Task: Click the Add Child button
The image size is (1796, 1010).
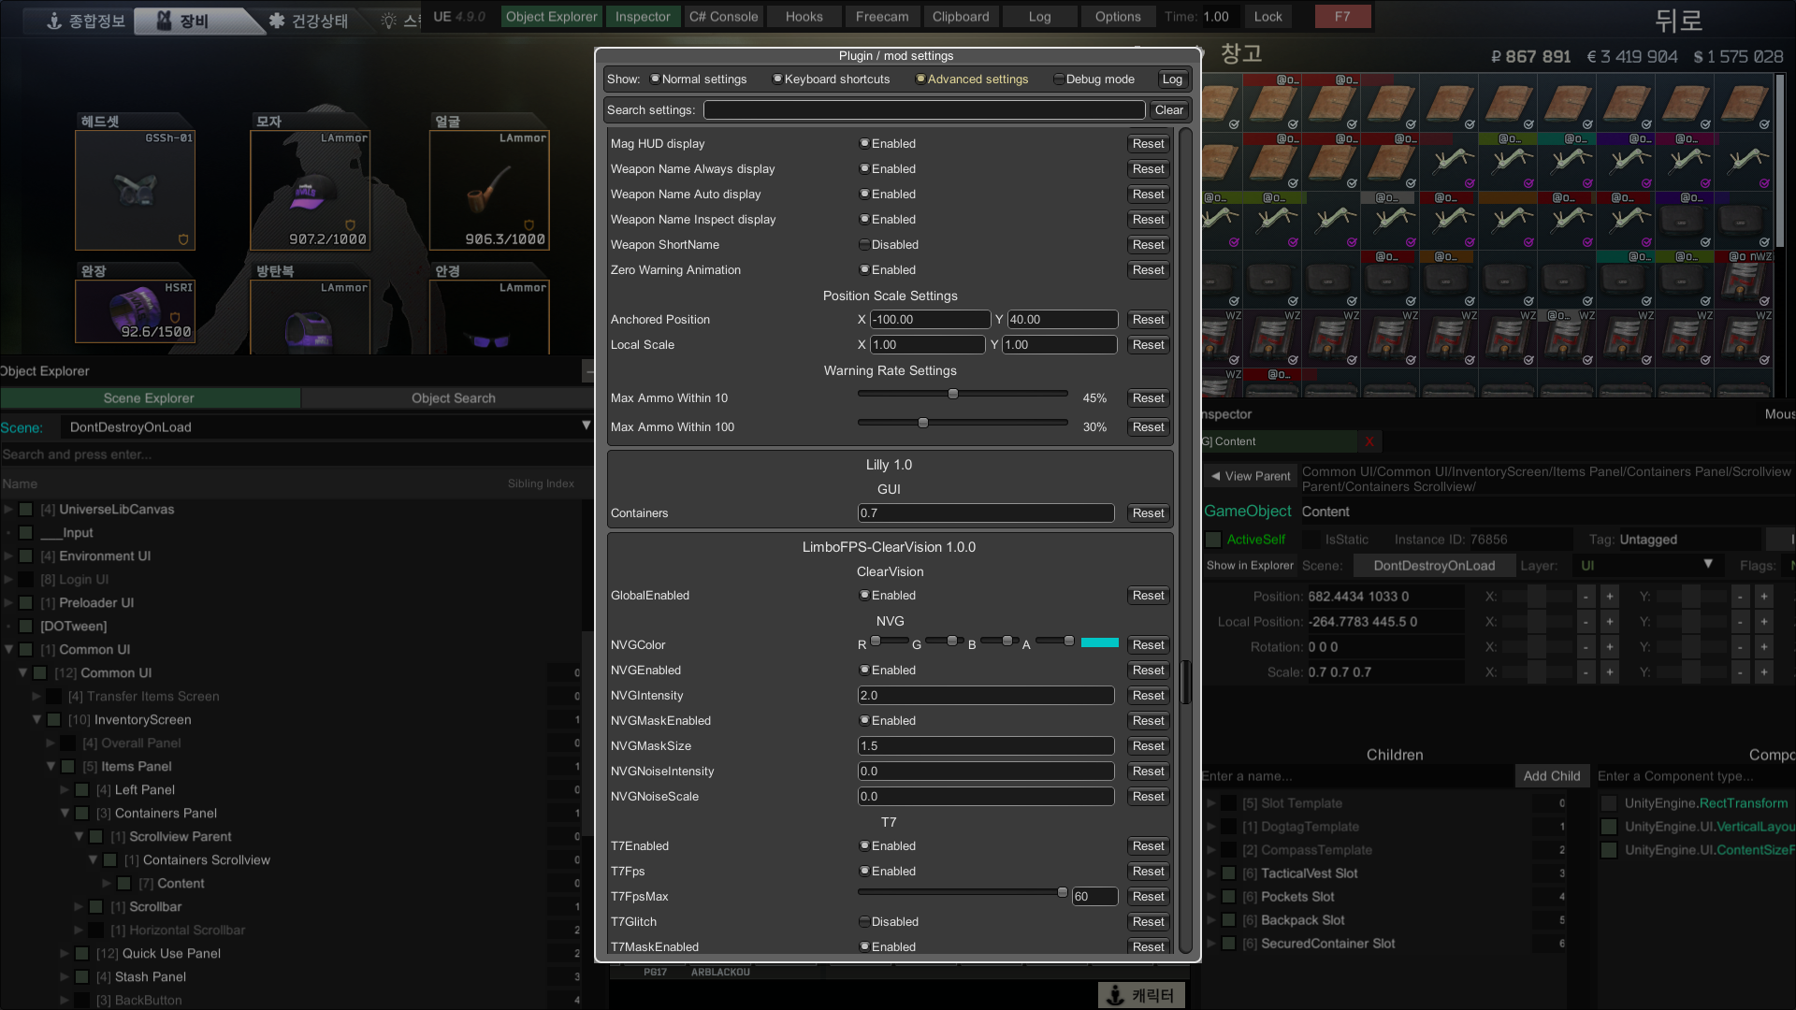Action: 1551,776
